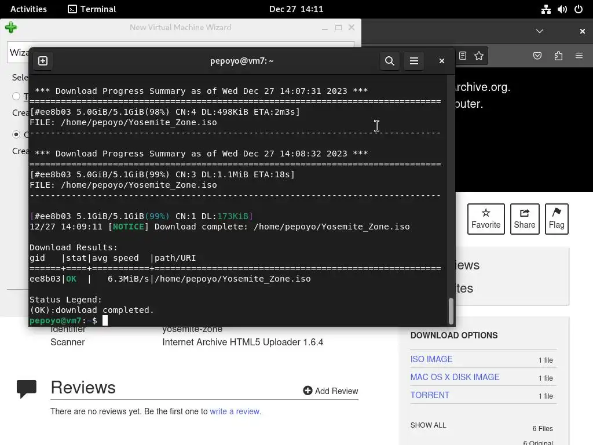This screenshot has width=593, height=445.
Task: Open the Terminal app menu in top bar
Action: pyautogui.click(x=92, y=9)
